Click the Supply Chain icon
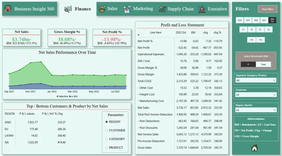 pyautogui.click(x=163, y=9)
